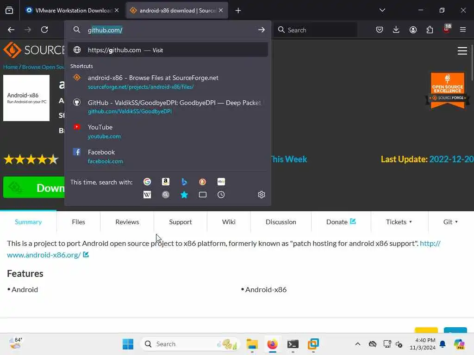Select the gray magnifier search engine icon
The width and height of the screenshot is (474, 355).
click(x=166, y=195)
